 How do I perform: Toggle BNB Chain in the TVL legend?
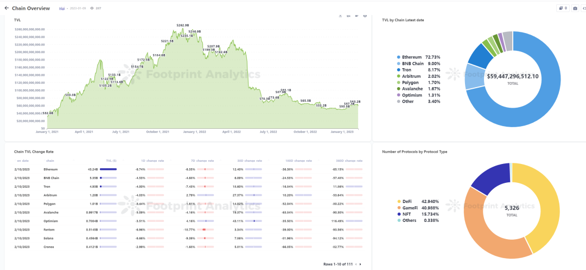(418, 63)
